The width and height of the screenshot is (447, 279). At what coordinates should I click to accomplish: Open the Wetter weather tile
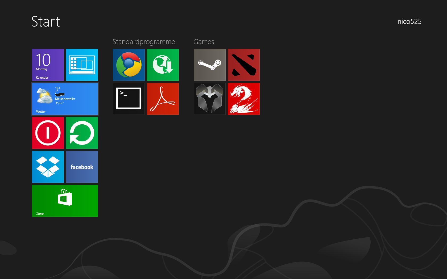[65, 99]
